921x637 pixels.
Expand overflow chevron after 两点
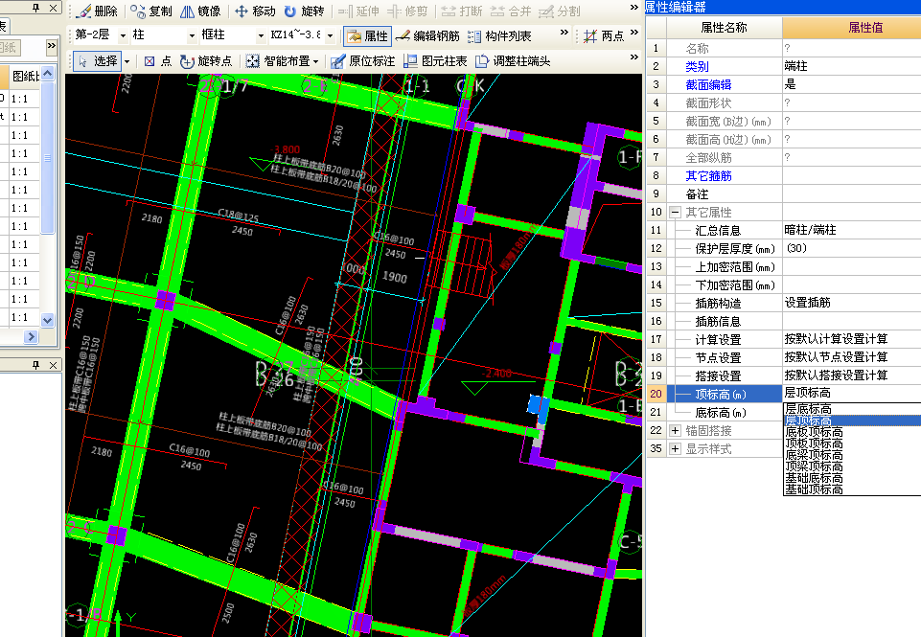coord(634,33)
